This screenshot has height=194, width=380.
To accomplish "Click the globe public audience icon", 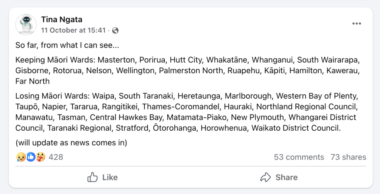I will coord(115,30).
